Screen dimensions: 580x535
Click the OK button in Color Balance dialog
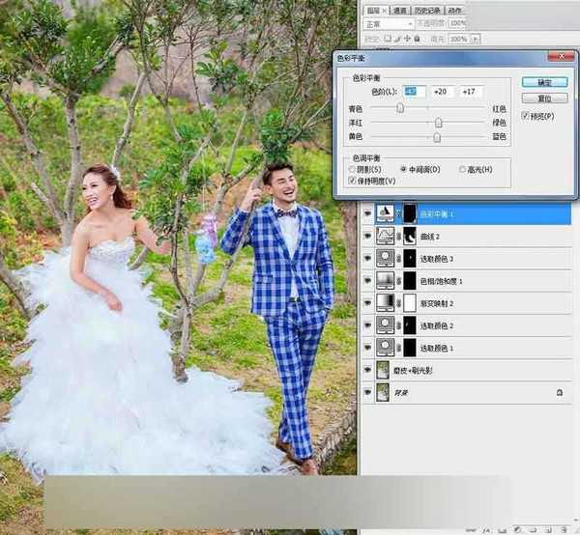point(544,82)
